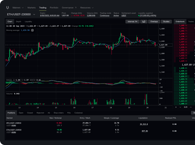Click the plus button for orderbook resolution
Image resolution: width=195 pixels, height=145 pixels.
click(x=175, y=107)
